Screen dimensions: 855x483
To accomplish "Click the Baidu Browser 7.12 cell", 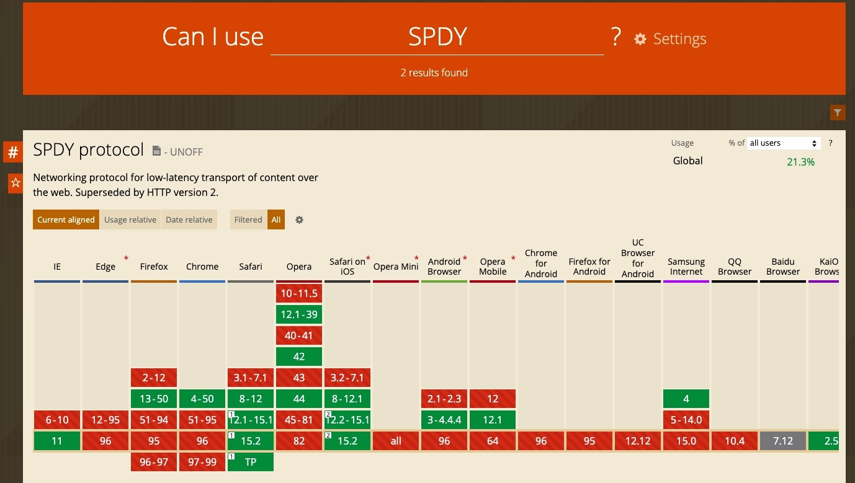I will pos(783,441).
